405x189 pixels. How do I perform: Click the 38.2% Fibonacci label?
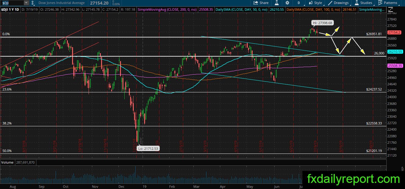point(7,124)
